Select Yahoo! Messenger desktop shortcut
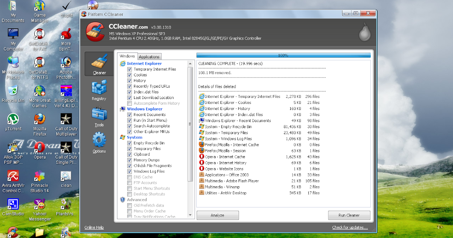The height and width of the screenshot is (238, 453). click(x=40, y=210)
